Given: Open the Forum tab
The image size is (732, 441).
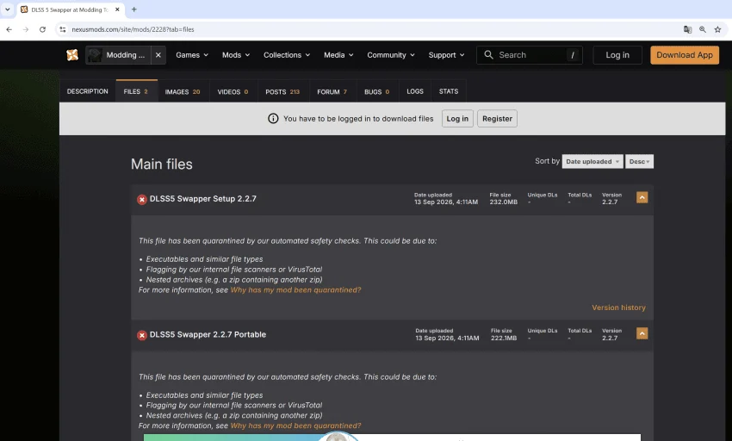Looking at the screenshot, I should 332,91.
